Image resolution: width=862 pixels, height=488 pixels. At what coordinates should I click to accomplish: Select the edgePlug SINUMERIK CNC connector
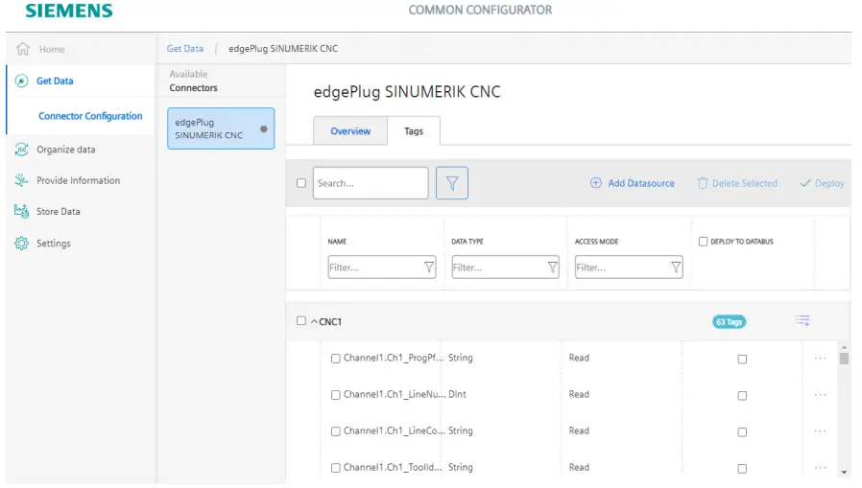pyautogui.click(x=221, y=128)
